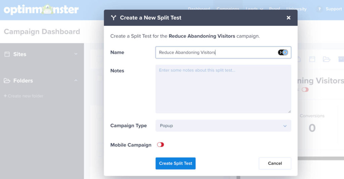344x179 pixels.
Task: Click the help question mark icon
Action: tap(319, 9)
